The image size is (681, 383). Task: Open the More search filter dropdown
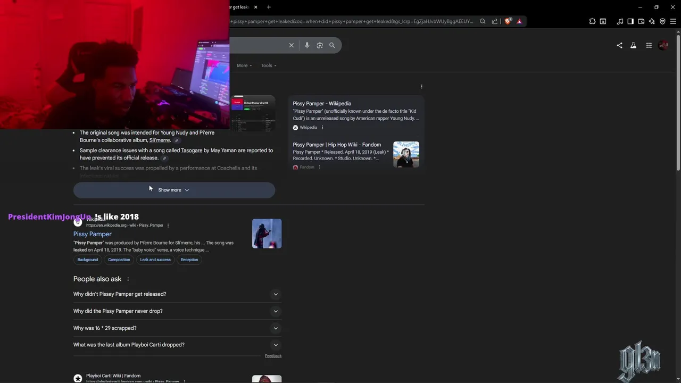pyautogui.click(x=244, y=65)
